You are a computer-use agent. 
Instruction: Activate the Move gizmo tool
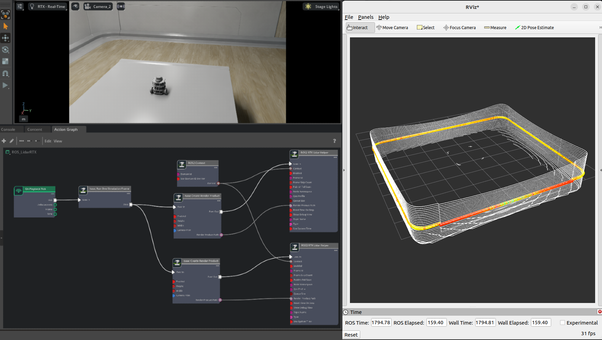tap(5, 38)
